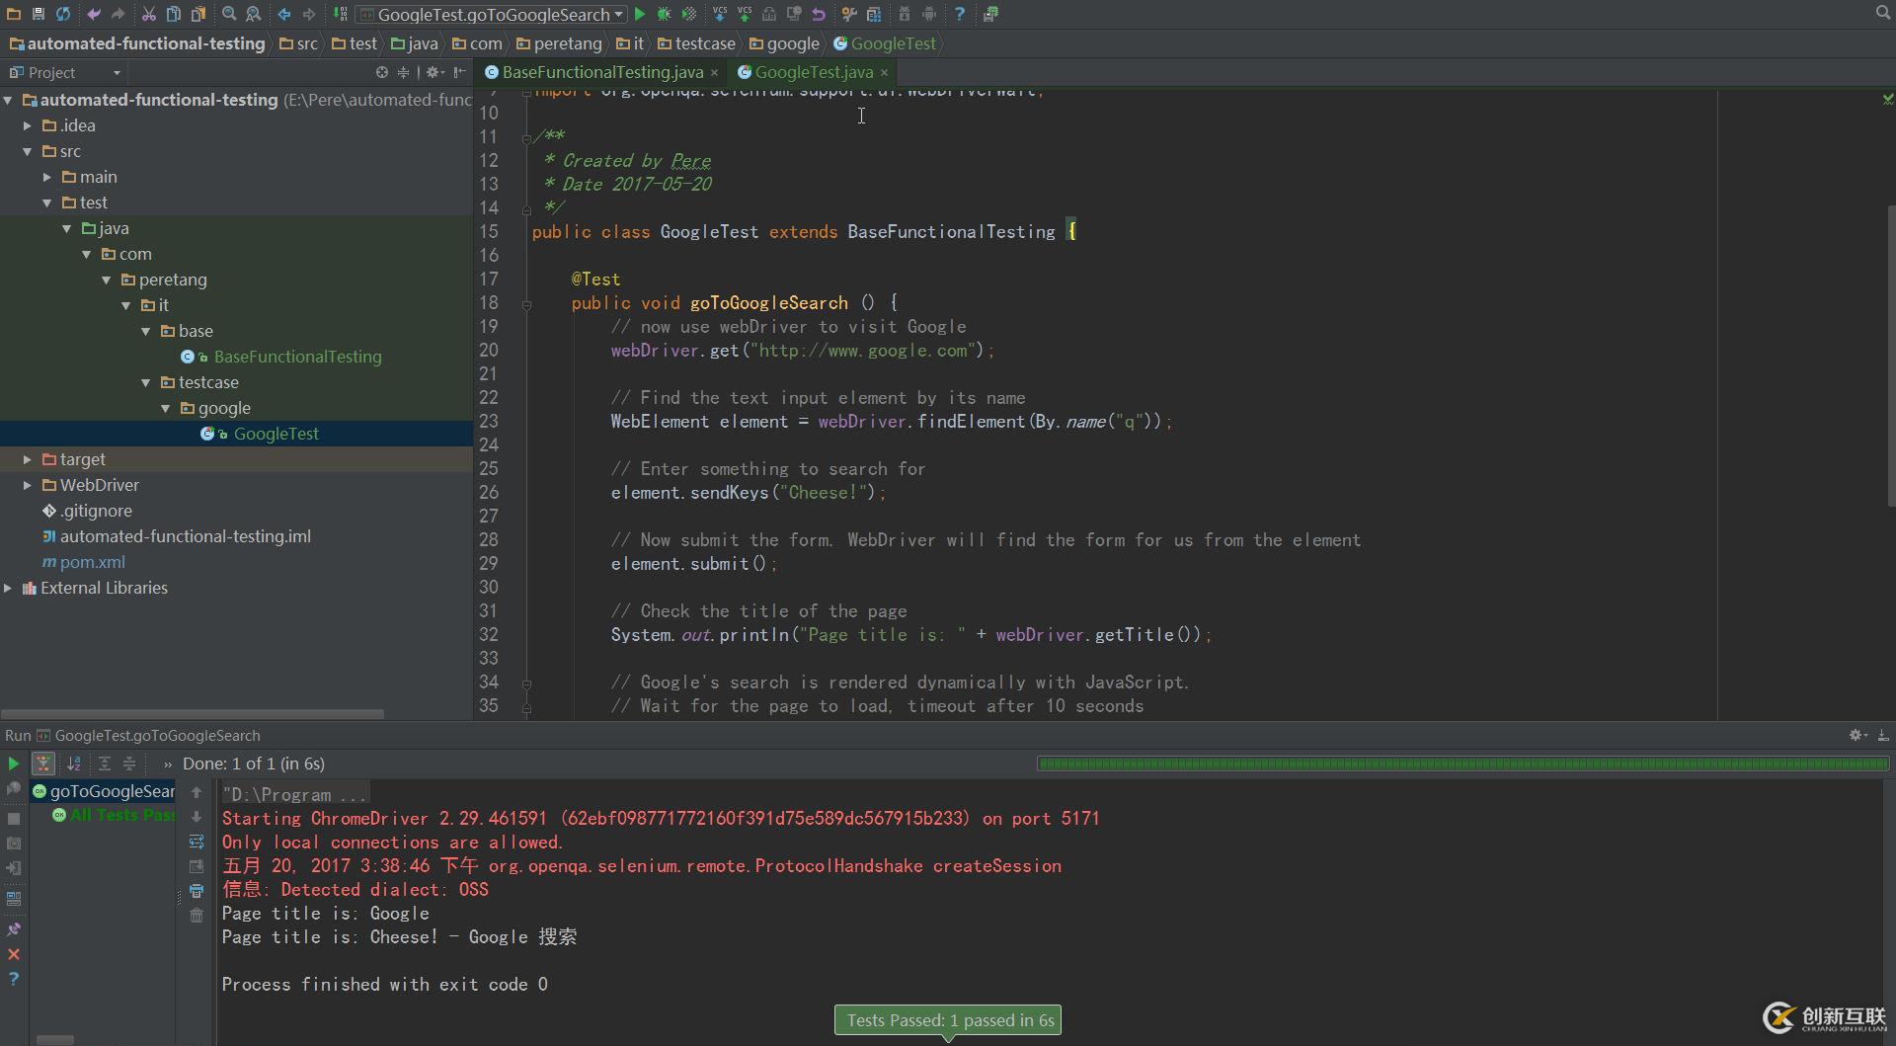Click the navigate Back arrow
This screenshot has height=1046, width=1896.
[284, 14]
